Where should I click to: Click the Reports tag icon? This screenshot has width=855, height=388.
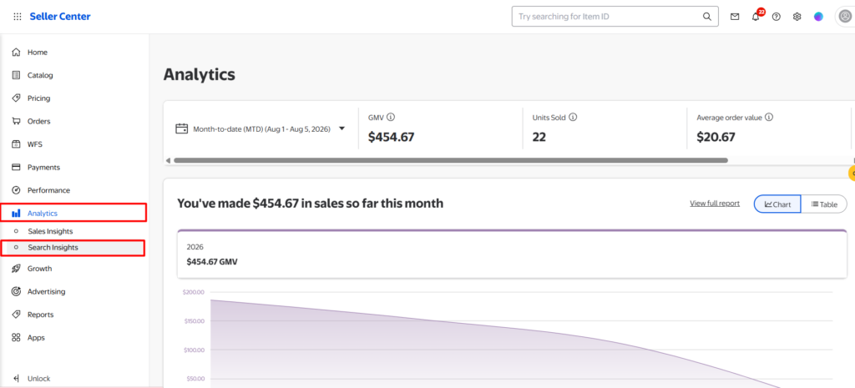pyautogui.click(x=17, y=315)
